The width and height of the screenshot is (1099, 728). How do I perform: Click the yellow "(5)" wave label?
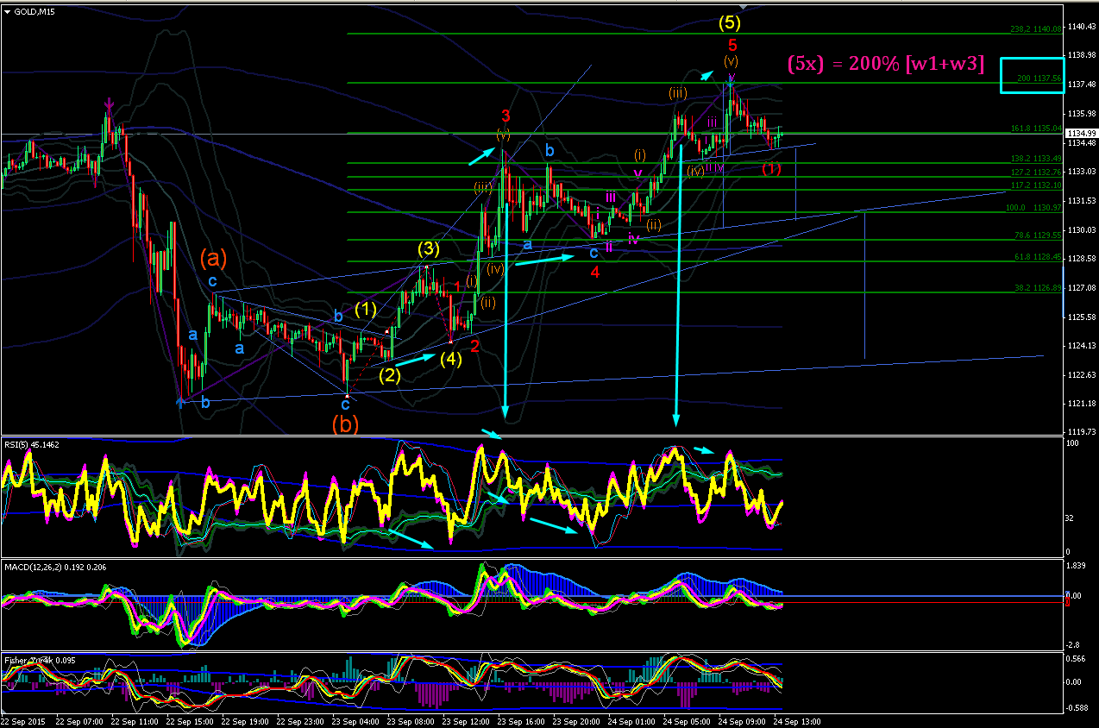tap(730, 22)
